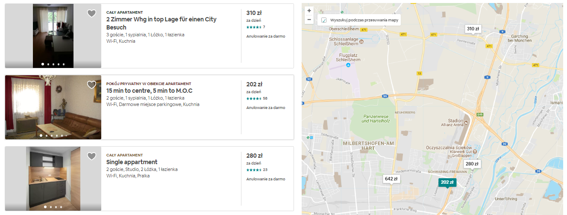Image resolution: width=567 pixels, height=215 pixels.
Task: Click Flugplatz Schleißheim airport icon on map
Action: (x=348, y=65)
